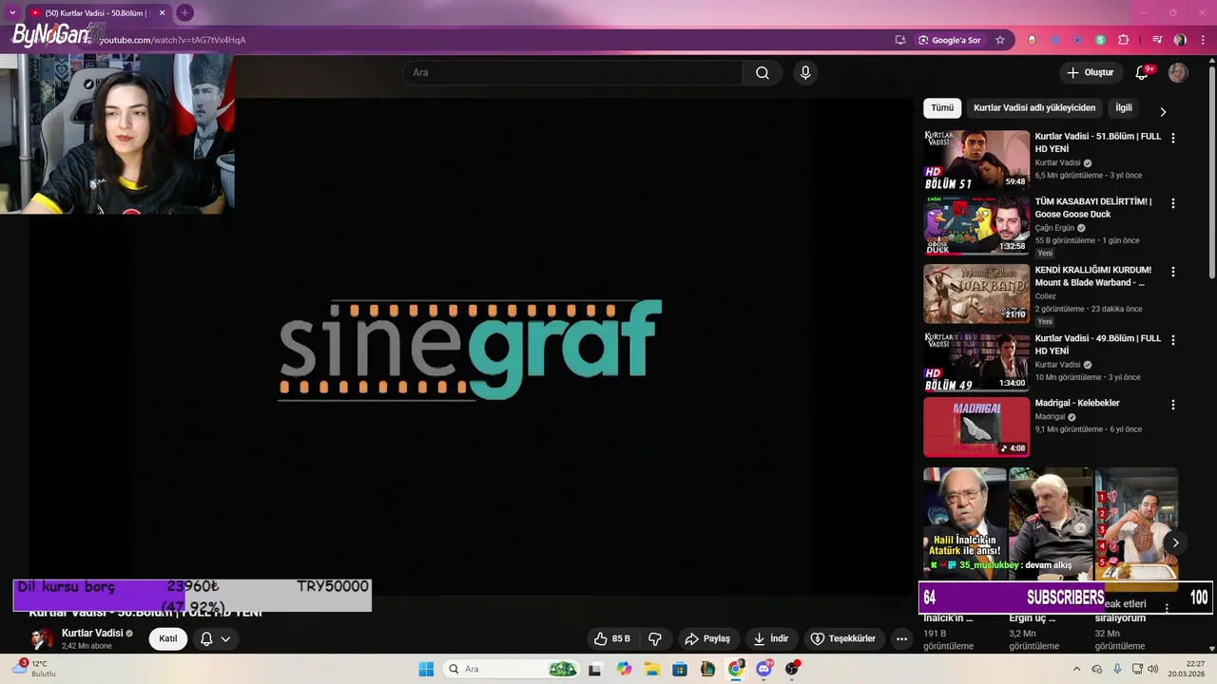This screenshot has height=684, width=1217.
Task: Join the channel with the Katıl button
Action: coord(168,638)
